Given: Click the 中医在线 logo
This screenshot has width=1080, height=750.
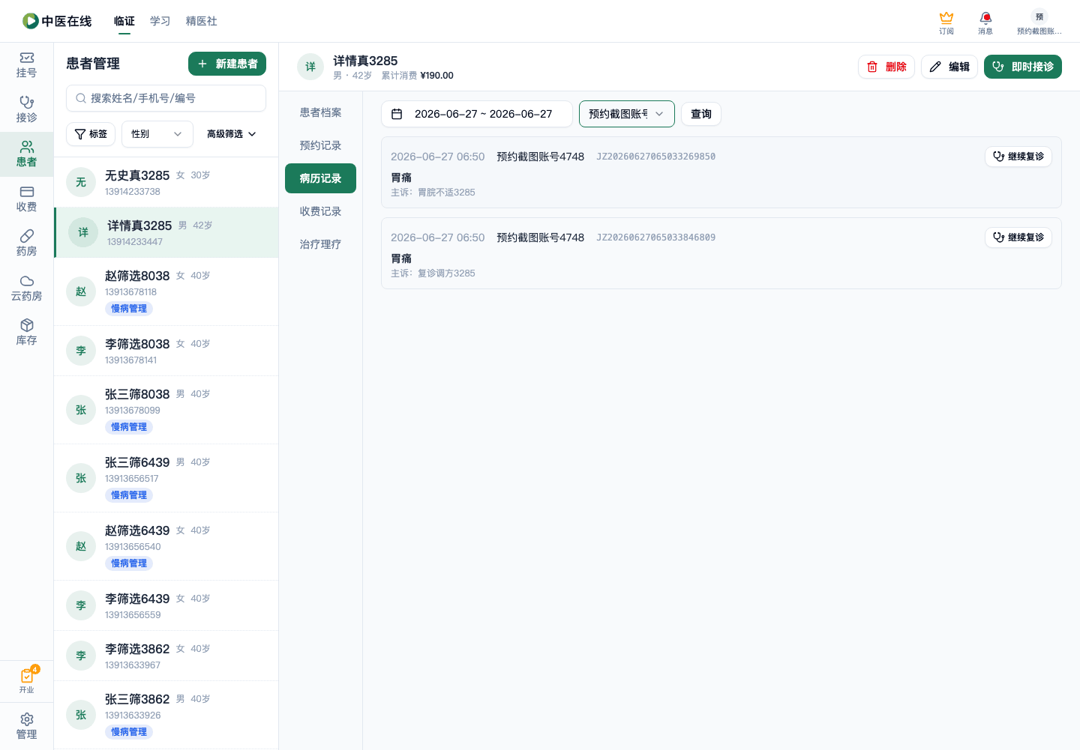Looking at the screenshot, I should (x=57, y=21).
